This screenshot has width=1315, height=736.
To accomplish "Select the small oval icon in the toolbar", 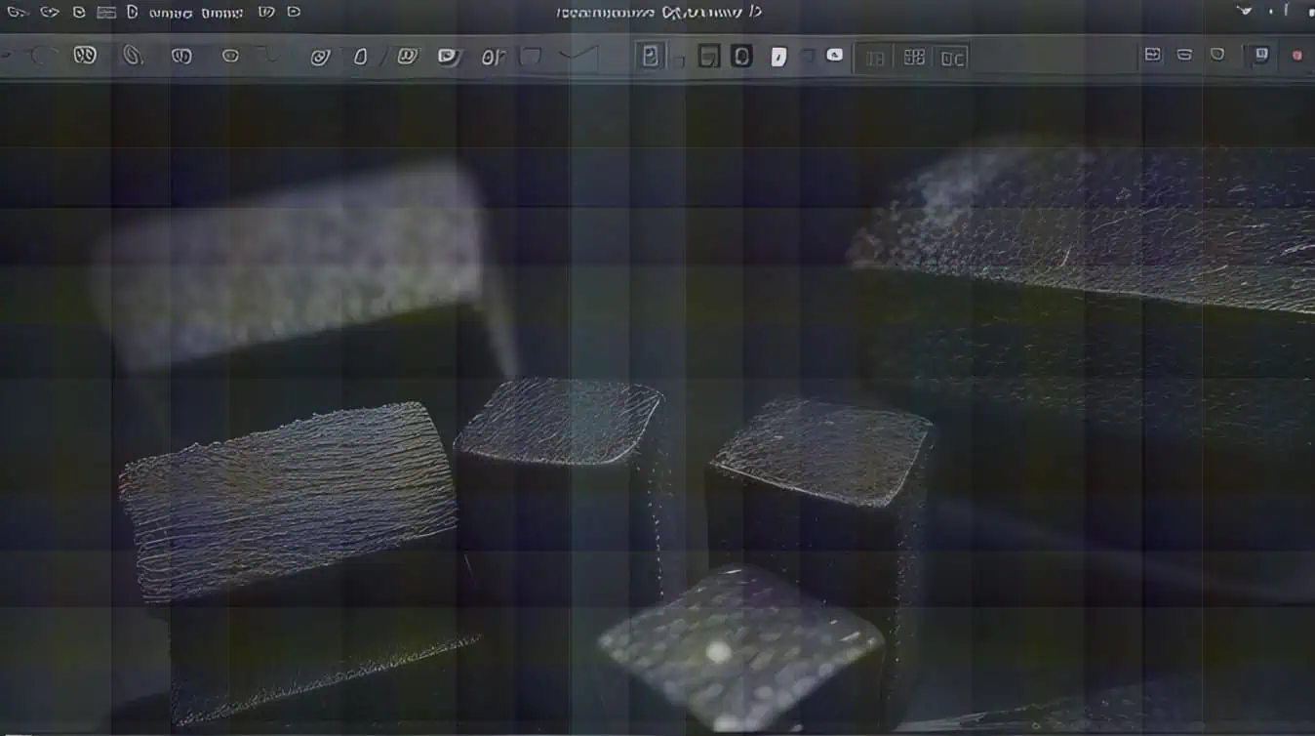I will [230, 57].
